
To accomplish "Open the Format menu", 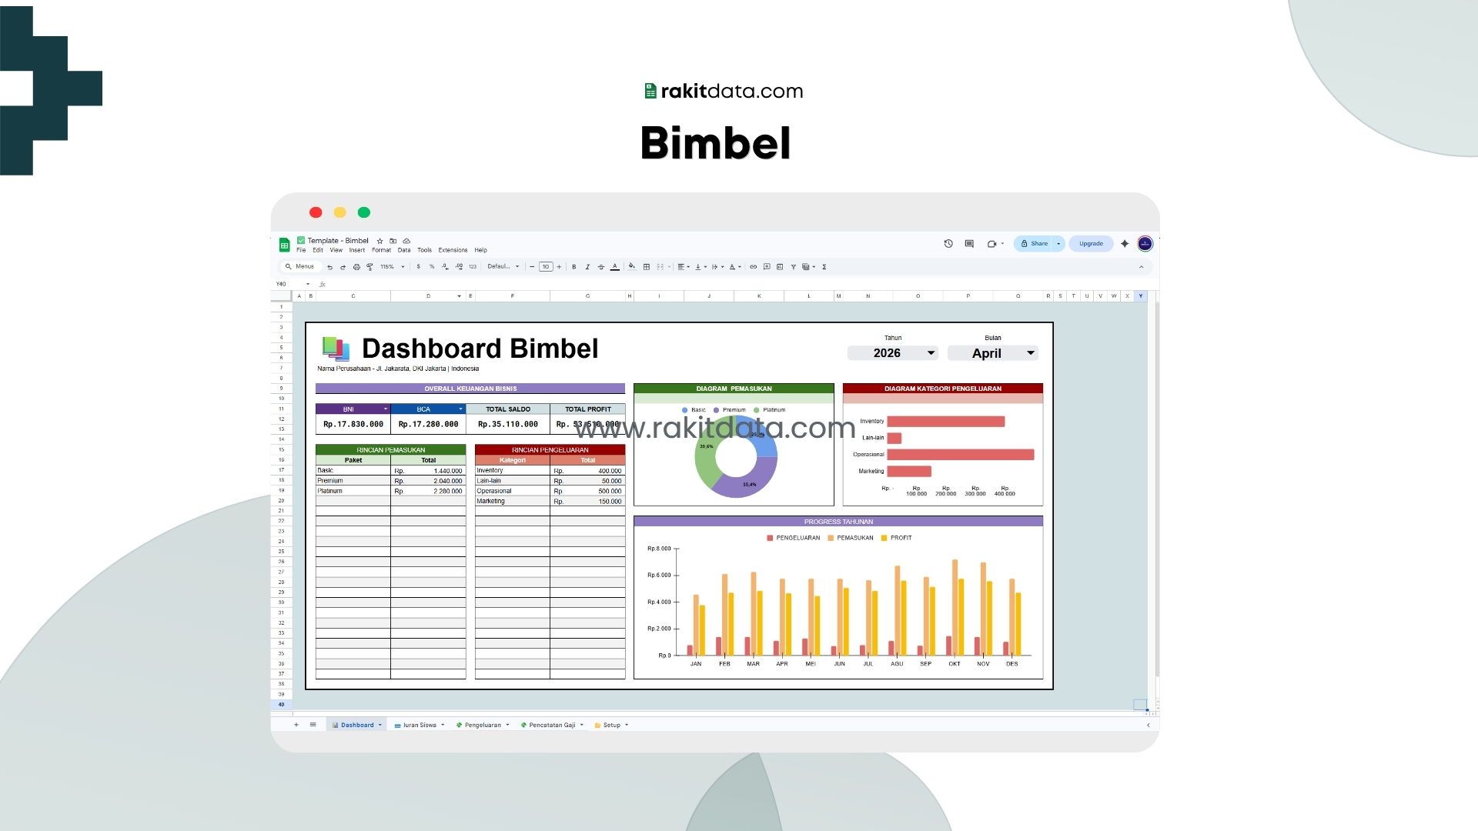I will (x=381, y=250).
